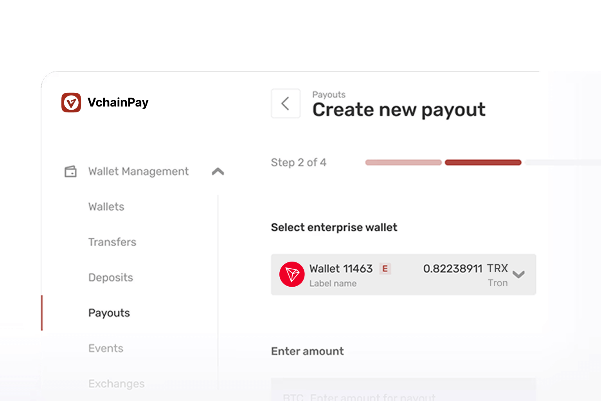Click the red Tron coin icon
601x401 pixels.
point(292,275)
